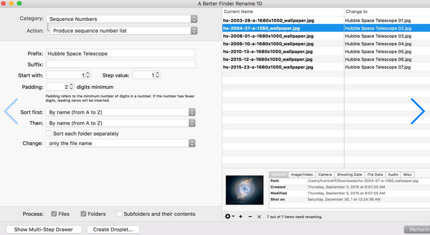This screenshot has height=235, width=430.
Task: Click the nebula preview thumbnail
Action: coord(245,190)
